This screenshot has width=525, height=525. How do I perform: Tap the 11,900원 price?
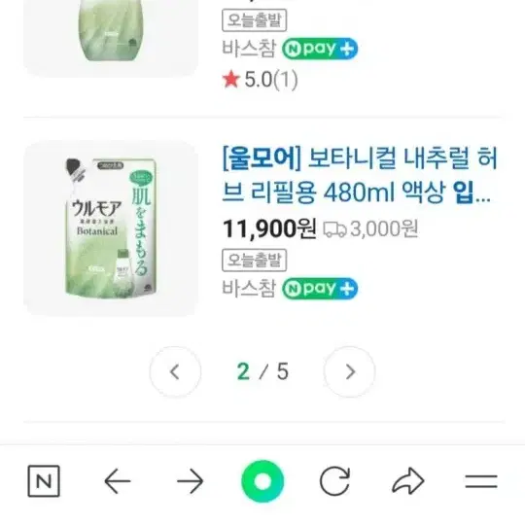(269, 228)
